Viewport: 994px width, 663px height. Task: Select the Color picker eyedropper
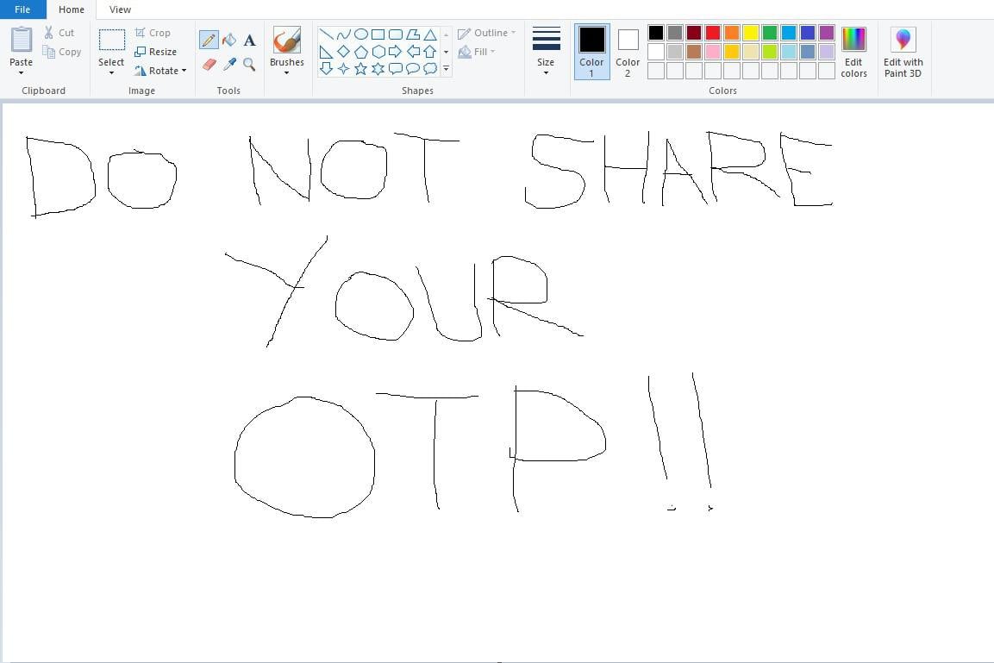tap(229, 65)
